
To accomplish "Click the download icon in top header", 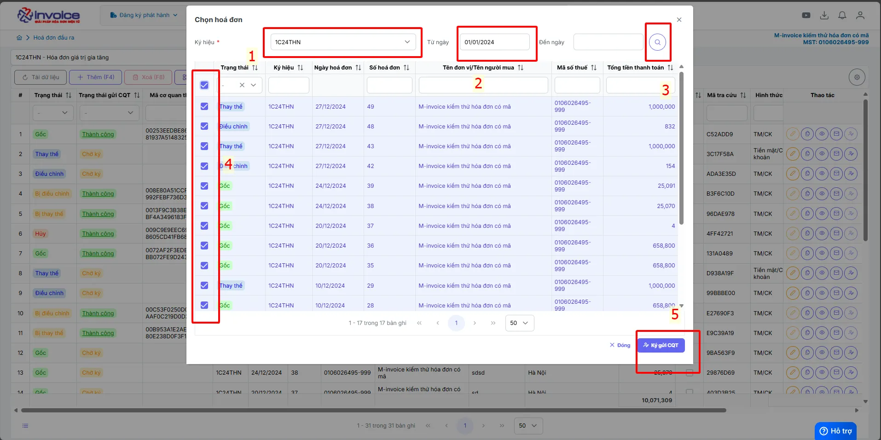I will tap(824, 15).
